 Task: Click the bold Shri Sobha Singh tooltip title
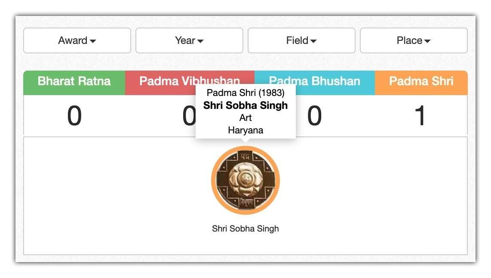[x=245, y=105]
